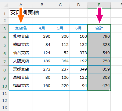The width and height of the screenshot is (122, 111).
Task: Select the 支店名 header cell
Action: pyautogui.click(x=21, y=28)
